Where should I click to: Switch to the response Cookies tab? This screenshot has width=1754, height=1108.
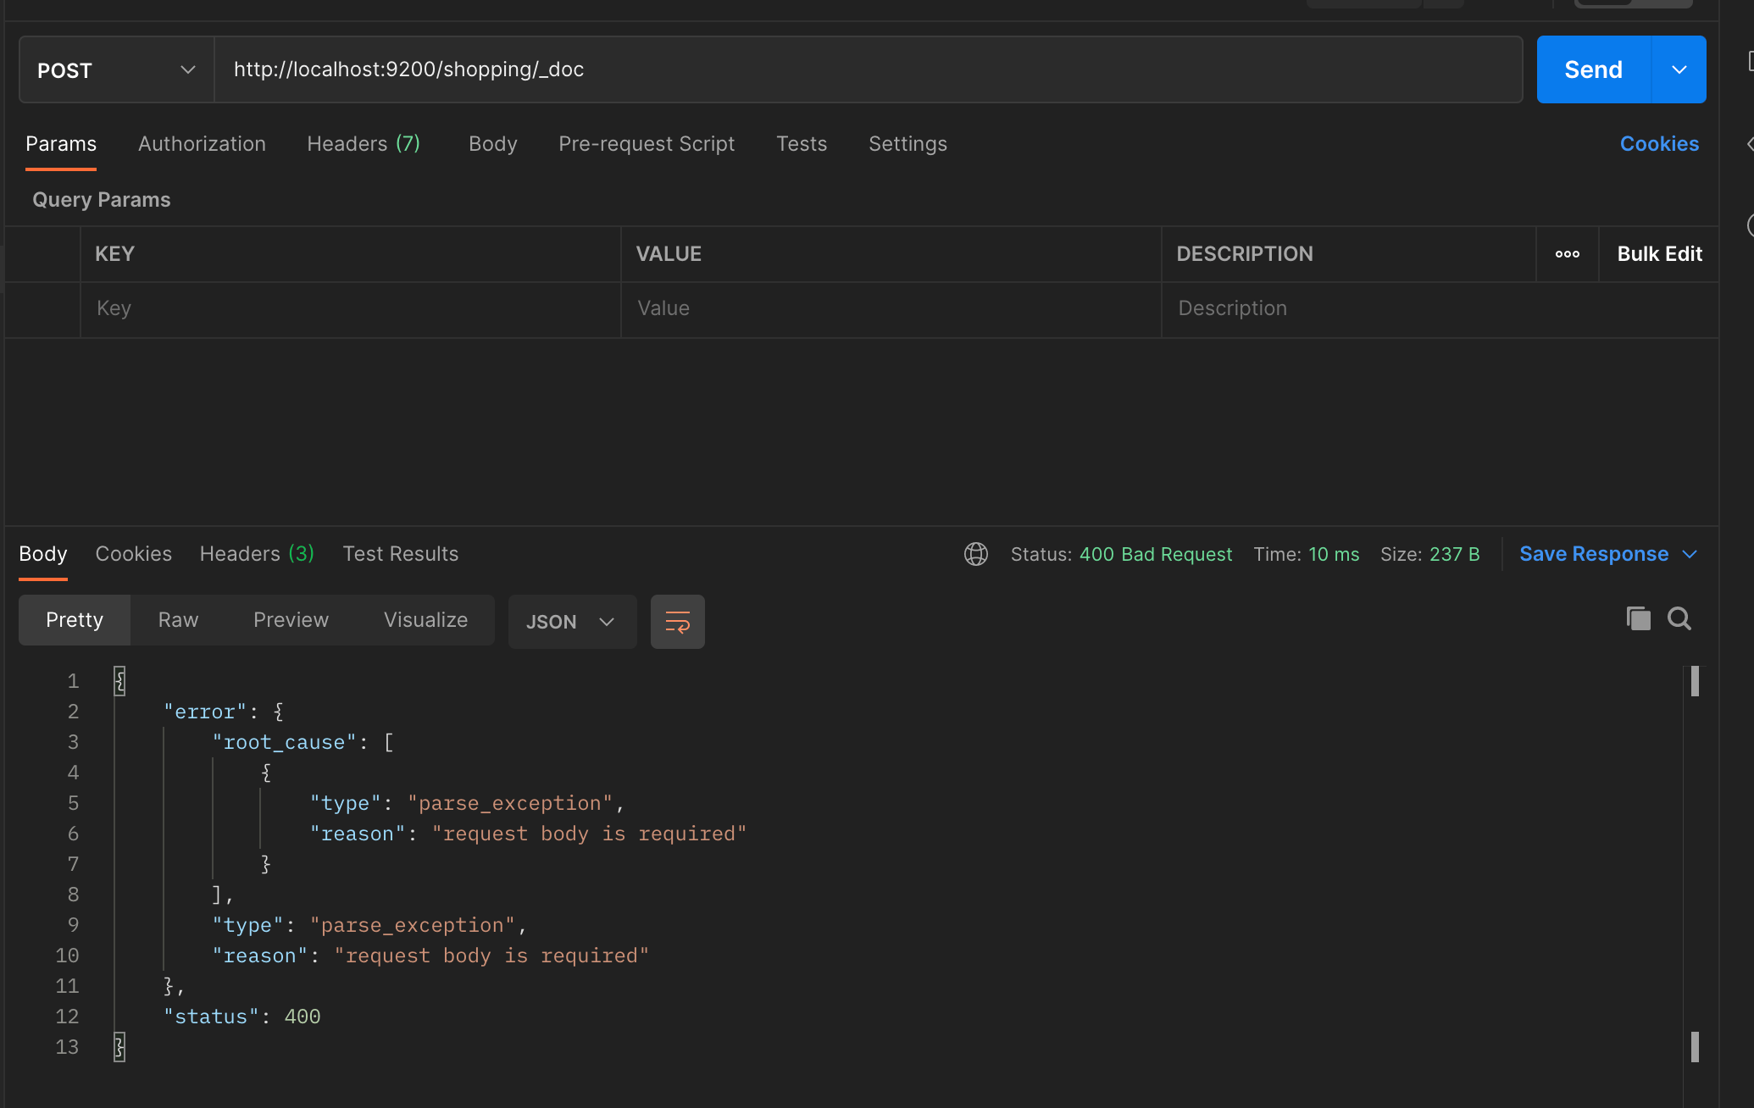click(134, 554)
